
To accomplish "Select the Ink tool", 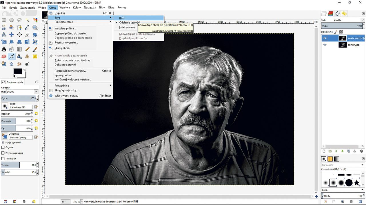I will pyautogui.click(x=19, y=56).
